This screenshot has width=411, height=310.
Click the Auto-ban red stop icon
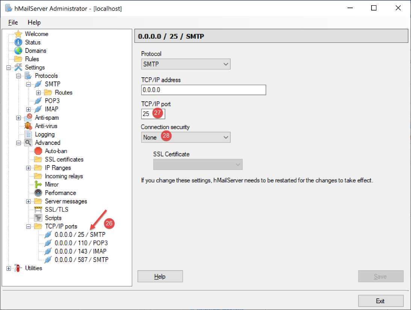(x=38, y=151)
